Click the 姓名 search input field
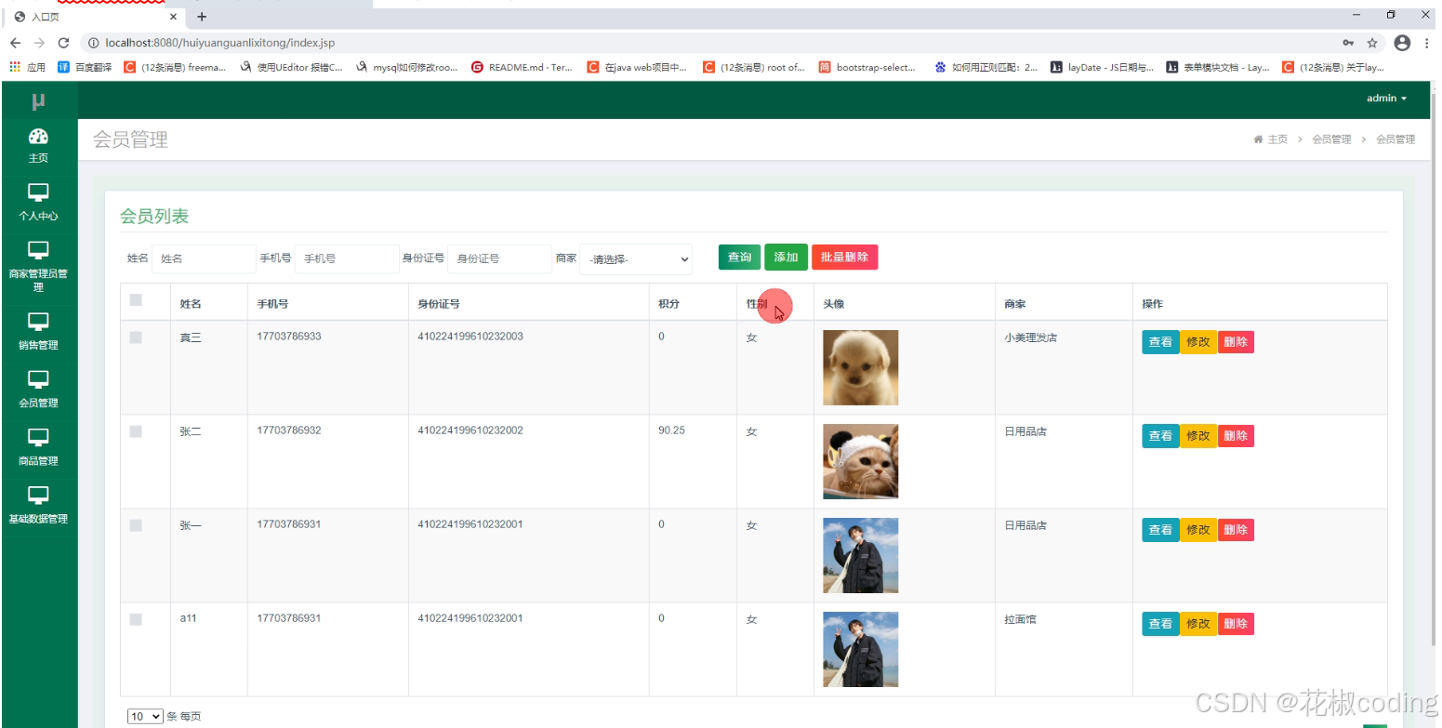 tap(205, 258)
